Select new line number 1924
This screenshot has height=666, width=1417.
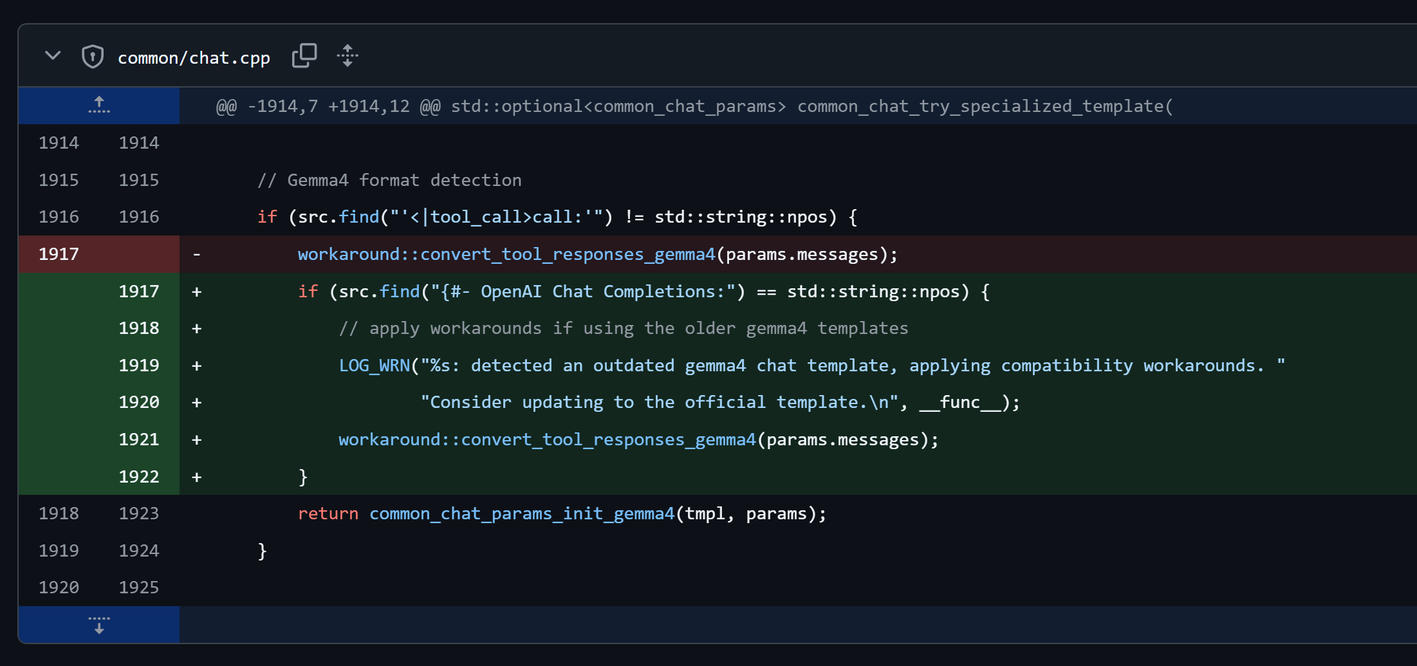(x=139, y=551)
